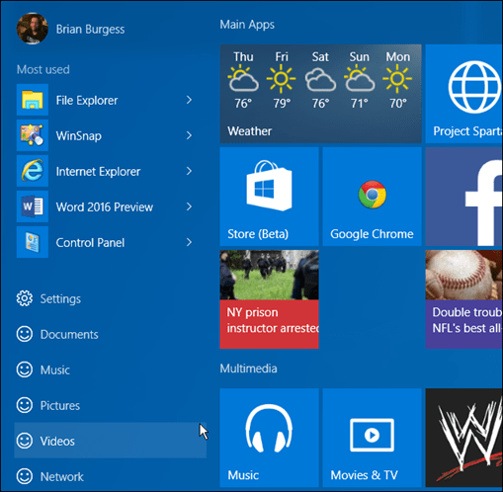503x492 pixels.
Task: Launch WinSnap from its icon
Action: 33,135
